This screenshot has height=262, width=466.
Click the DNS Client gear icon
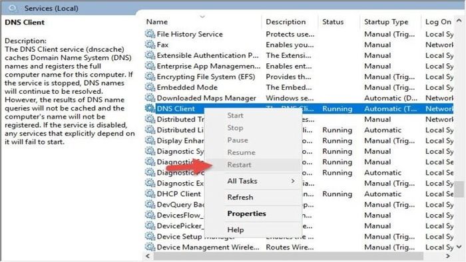pyautogui.click(x=150, y=108)
